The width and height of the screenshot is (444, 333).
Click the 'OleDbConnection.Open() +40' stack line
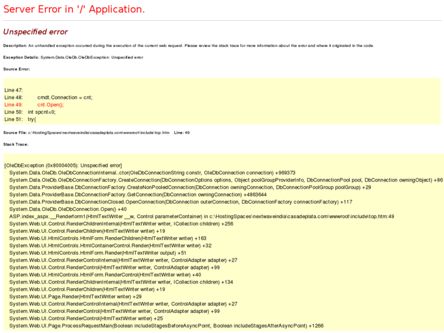click(68, 209)
